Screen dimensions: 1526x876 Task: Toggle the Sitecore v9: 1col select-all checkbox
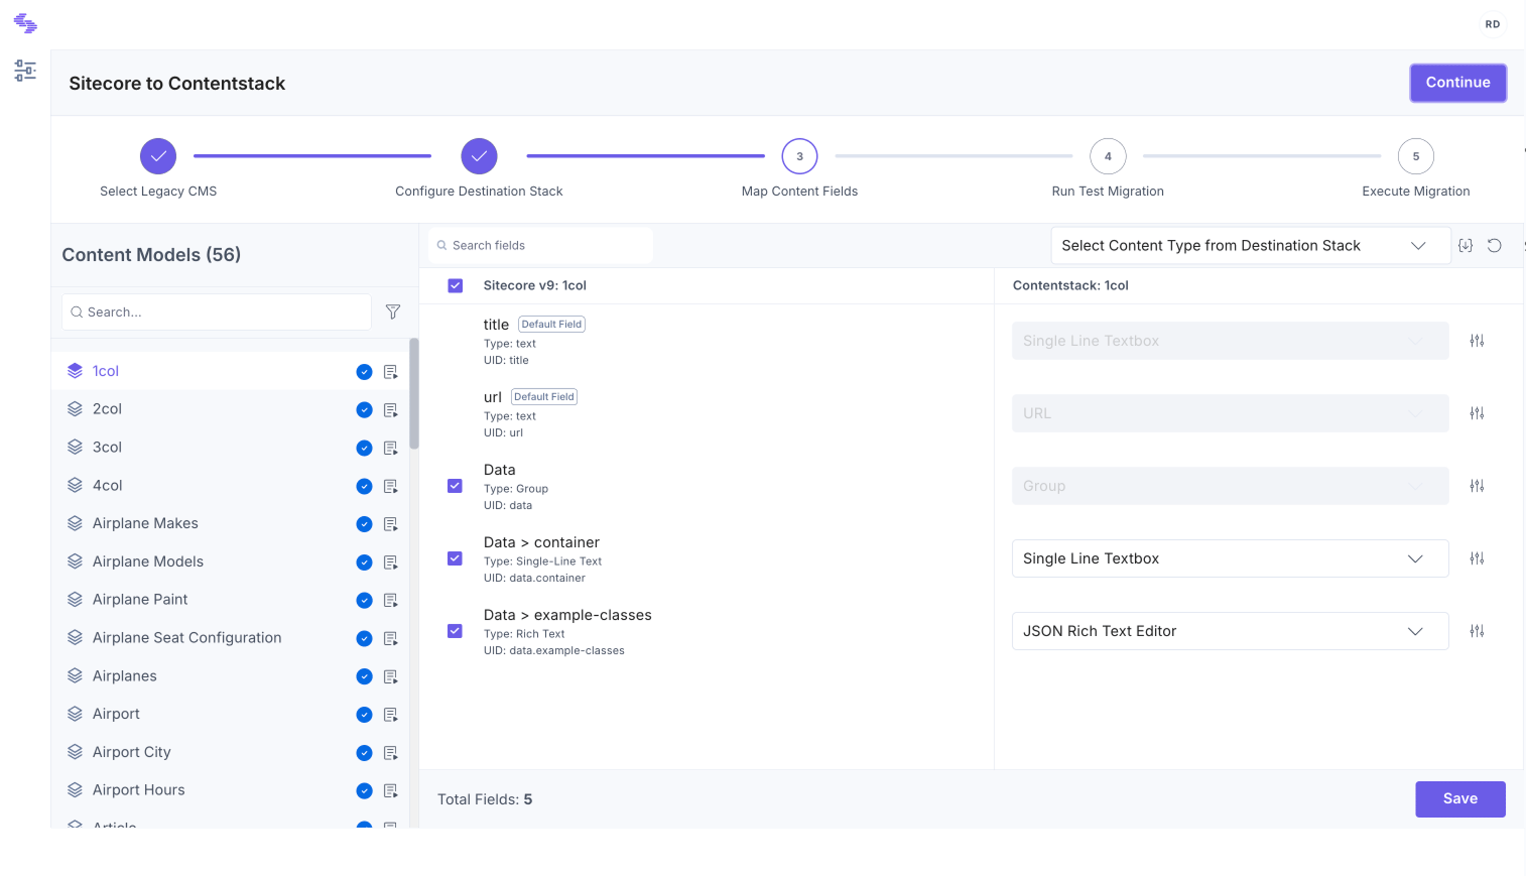[x=455, y=286]
